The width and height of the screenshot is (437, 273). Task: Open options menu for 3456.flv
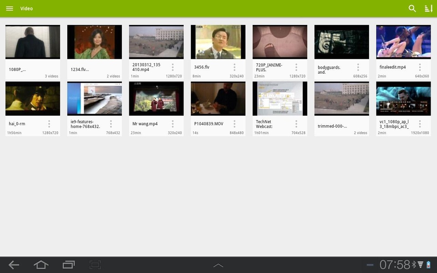pos(234,67)
